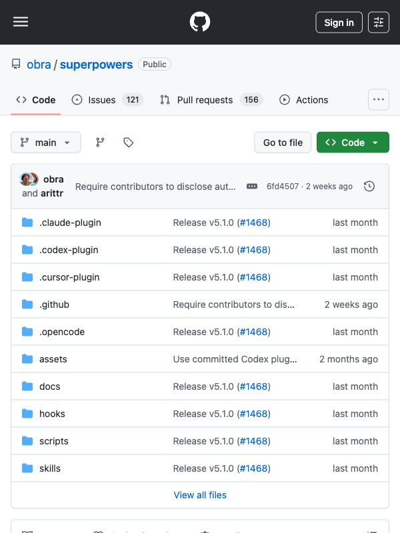The width and height of the screenshot is (400, 533).
Task: Open commit hash 6fd4507
Action: click(283, 187)
